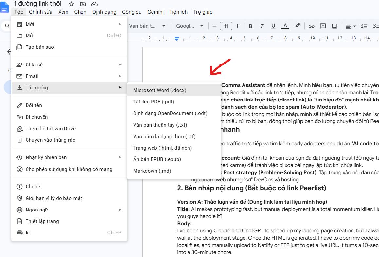The height and width of the screenshot is (257, 379).
Task: Click back arrow in left sidebar
Action: coord(9,52)
